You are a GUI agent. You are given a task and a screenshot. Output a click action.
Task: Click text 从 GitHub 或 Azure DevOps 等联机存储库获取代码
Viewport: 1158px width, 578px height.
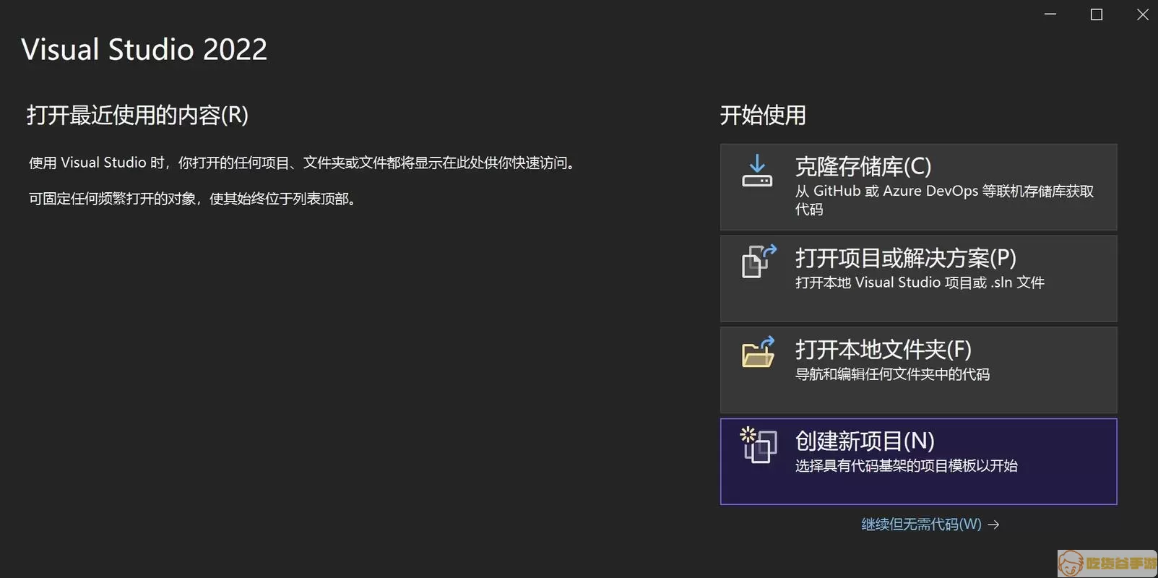944,200
